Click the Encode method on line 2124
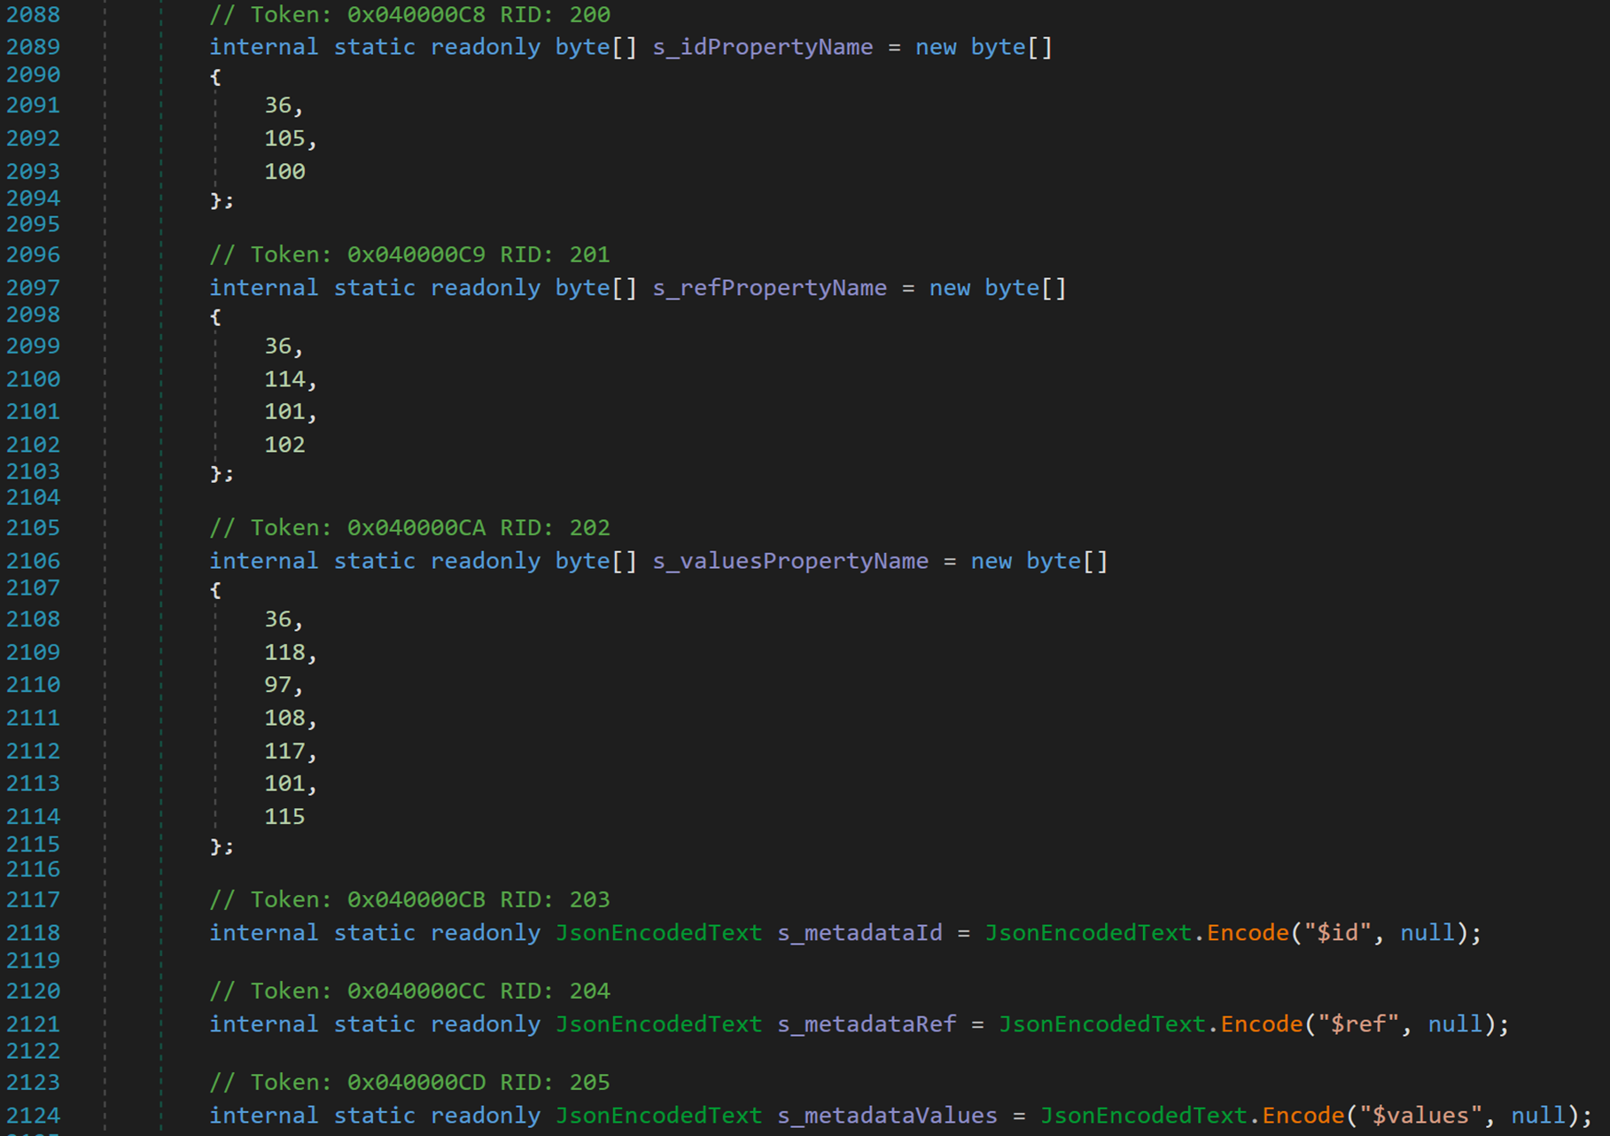The height and width of the screenshot is (1136, 1610). click(1303, 1116)
